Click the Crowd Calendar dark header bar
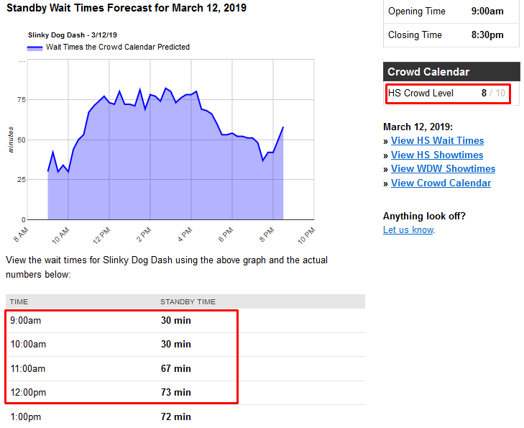 [451, 72]
